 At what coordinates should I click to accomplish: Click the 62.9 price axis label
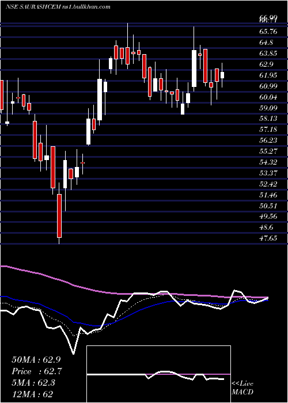click(267, 64)
